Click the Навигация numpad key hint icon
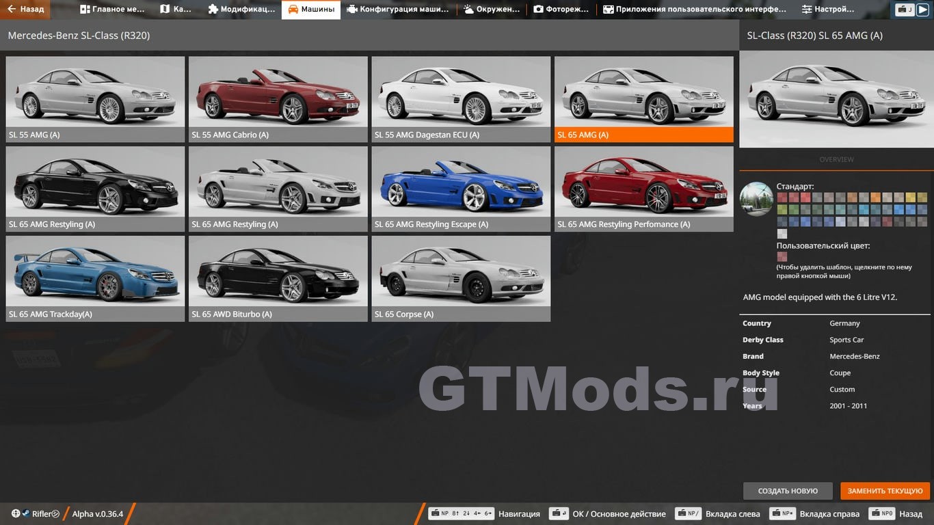 pos(461,513)
